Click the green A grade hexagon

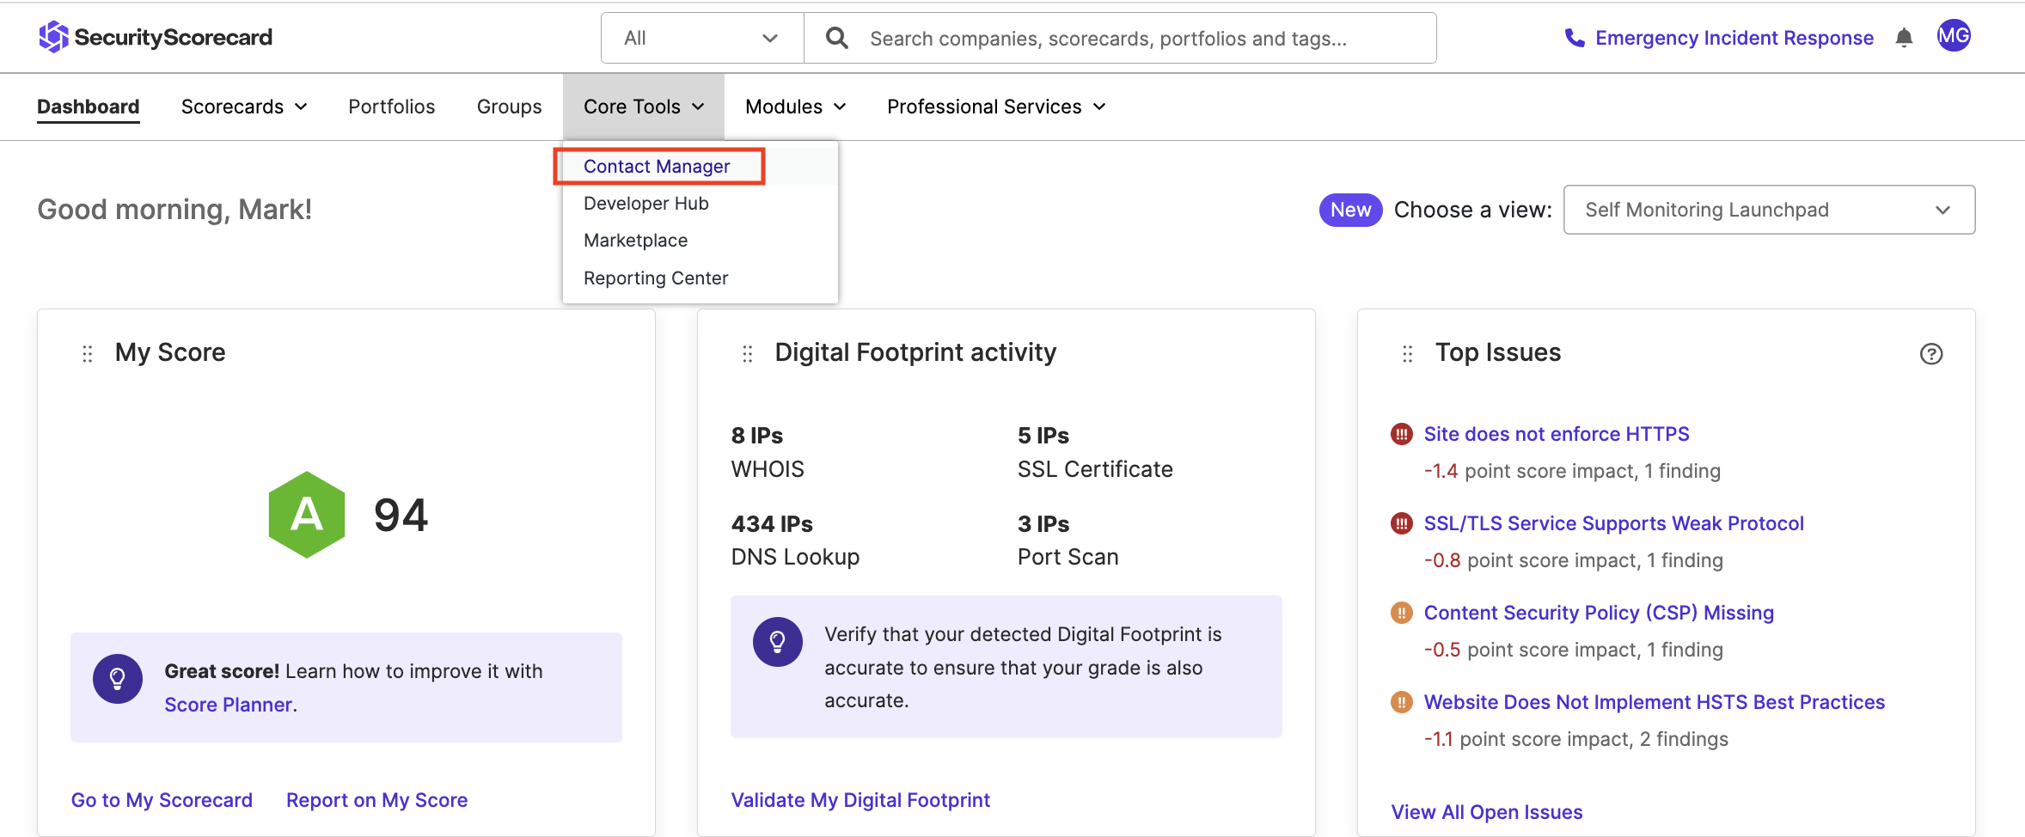(307, 515)
